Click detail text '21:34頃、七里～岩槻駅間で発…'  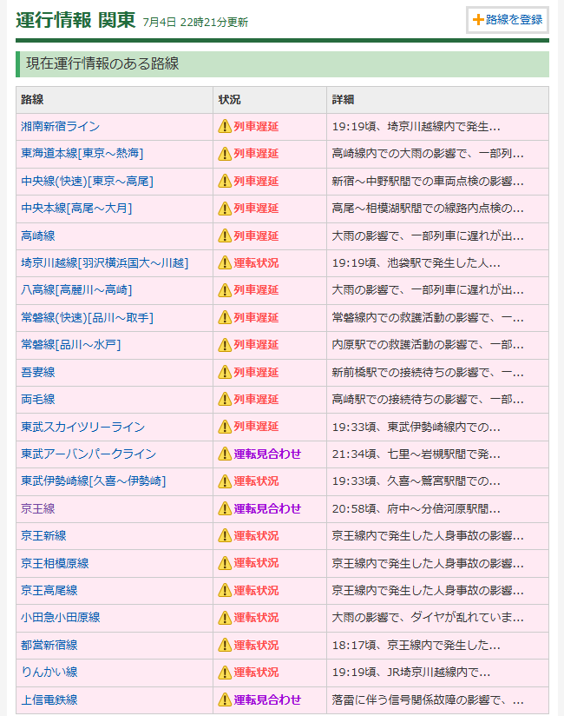pyautogui.click(x=416, y=454)
